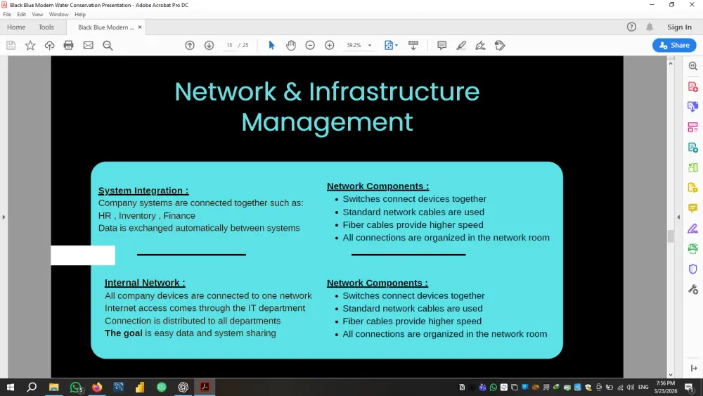Click scrollbar up arrow
Screen dimensions: 703x396
click(x=671, y=64)
